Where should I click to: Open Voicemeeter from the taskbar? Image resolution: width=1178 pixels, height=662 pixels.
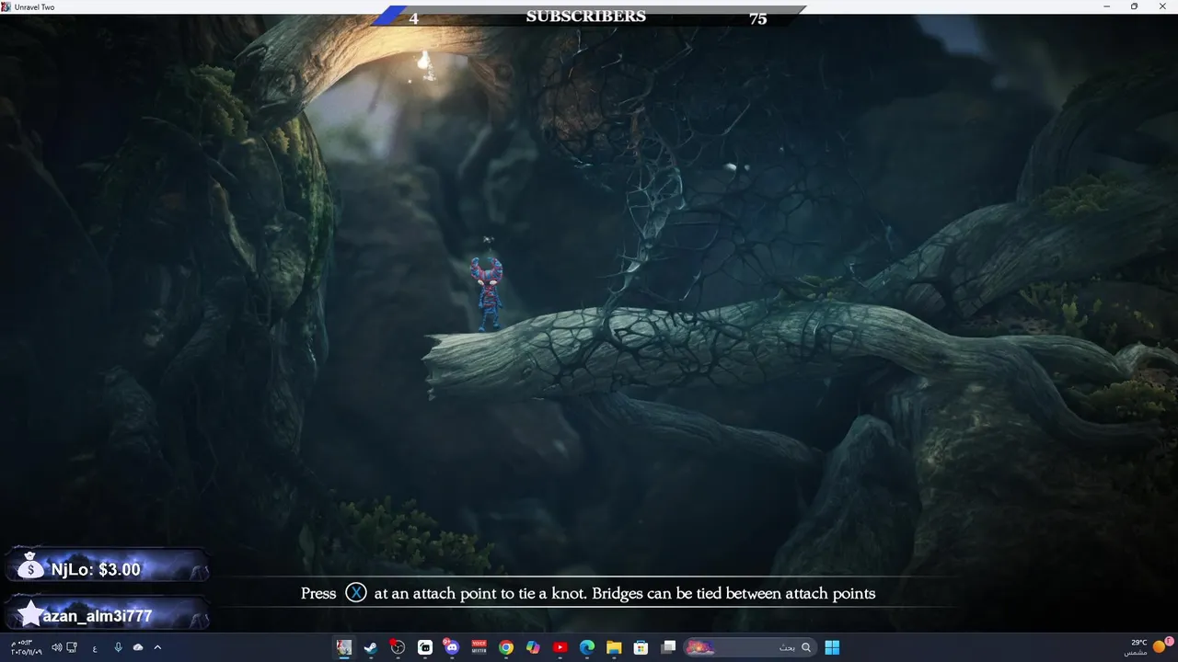click(479, 647)
